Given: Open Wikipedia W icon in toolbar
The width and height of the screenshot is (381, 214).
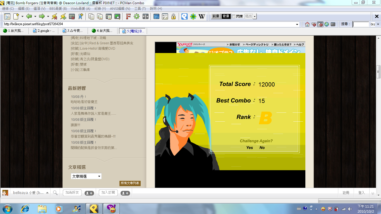Looking at the screenshot, I should pos(202,16).
